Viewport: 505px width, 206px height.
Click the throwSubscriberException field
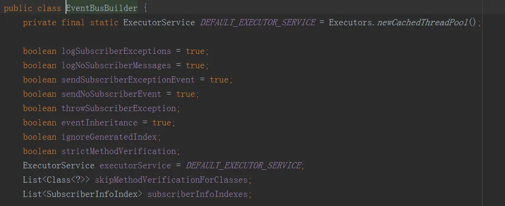119,108
